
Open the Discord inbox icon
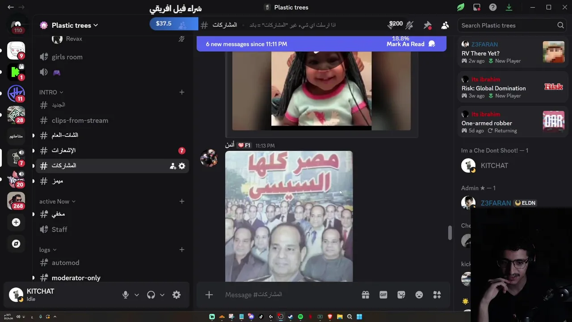click(477, 7)
